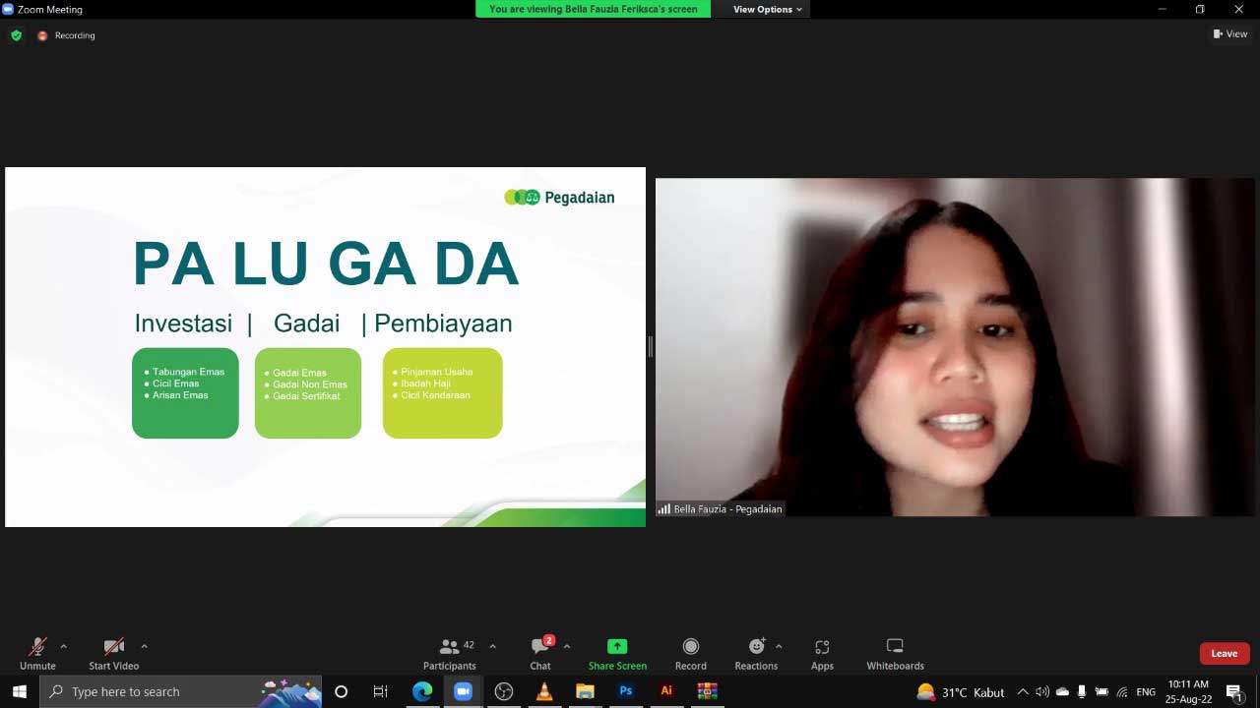The height and width of the screenshot is (708, 1260).
Task: Open the Chat panel
Action: click(x=540, y=653)
